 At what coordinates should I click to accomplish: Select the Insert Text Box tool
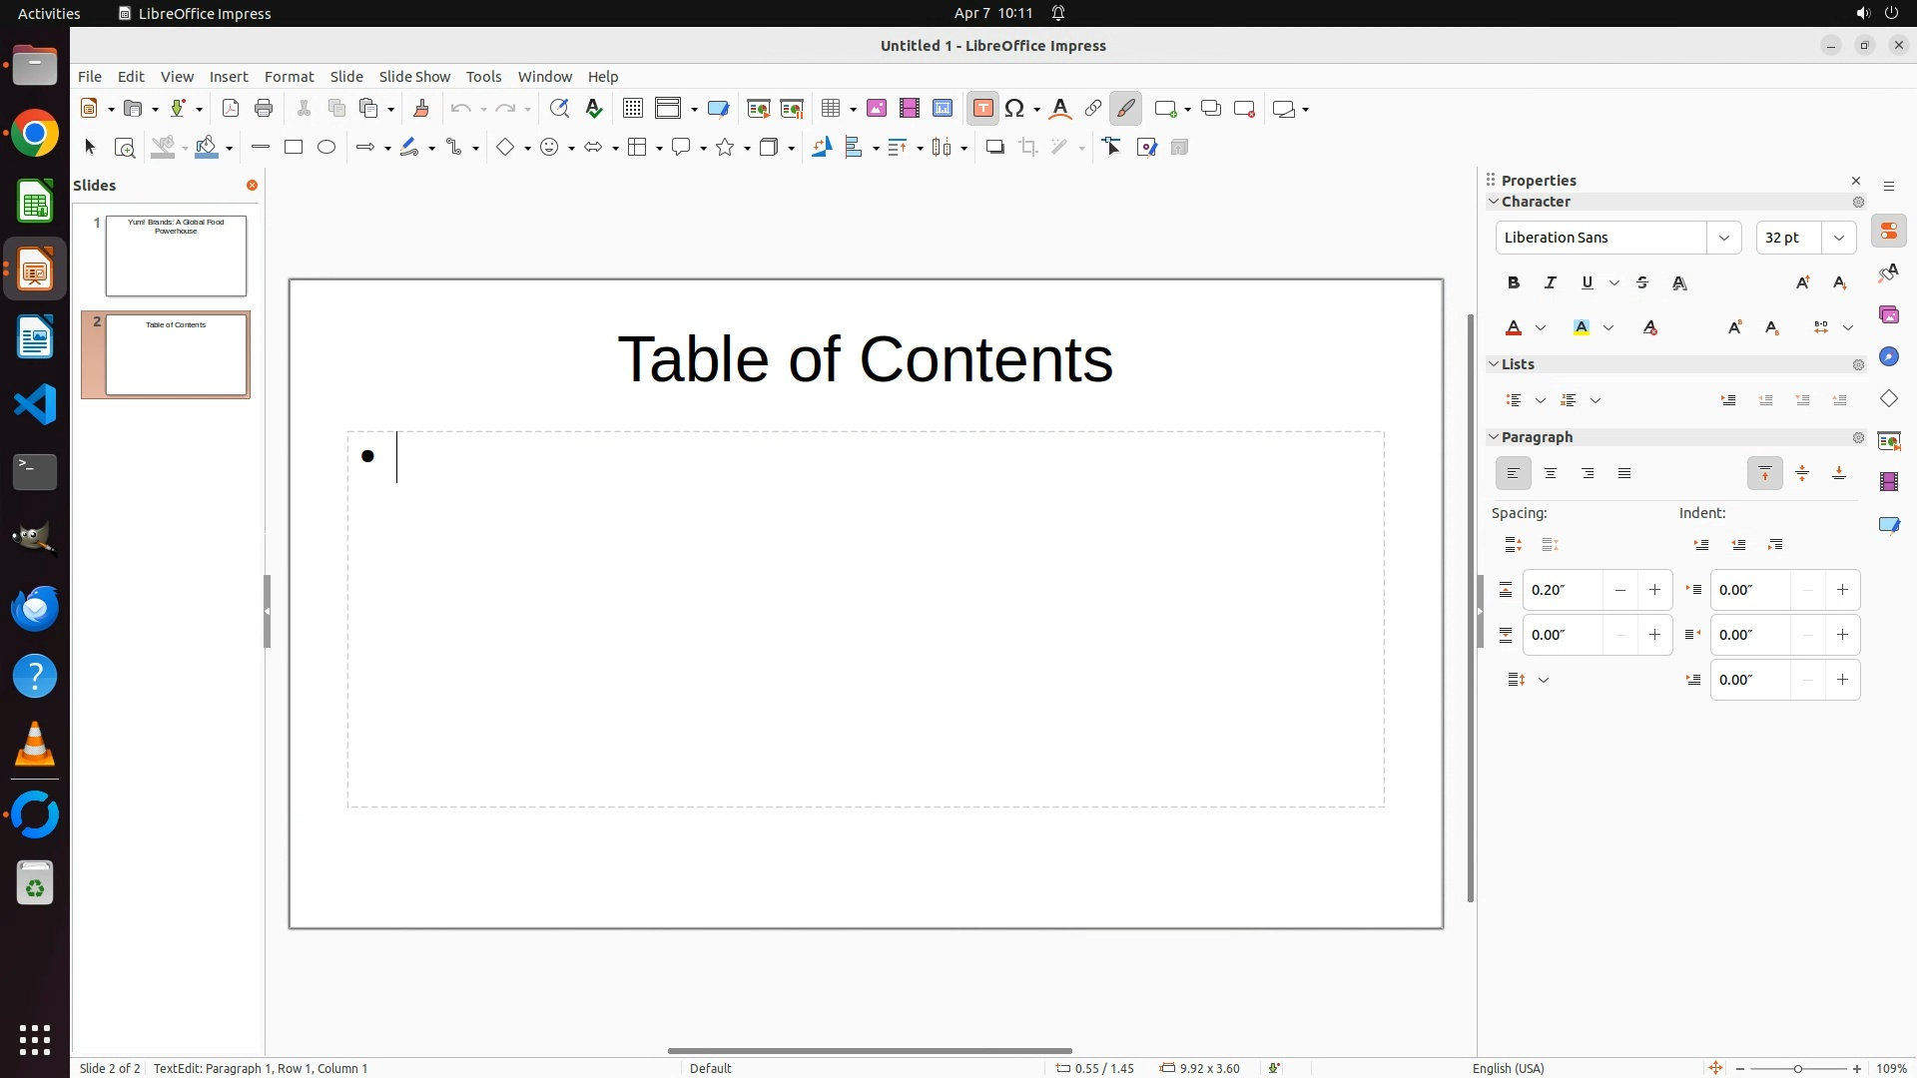(x=982, y=109)
